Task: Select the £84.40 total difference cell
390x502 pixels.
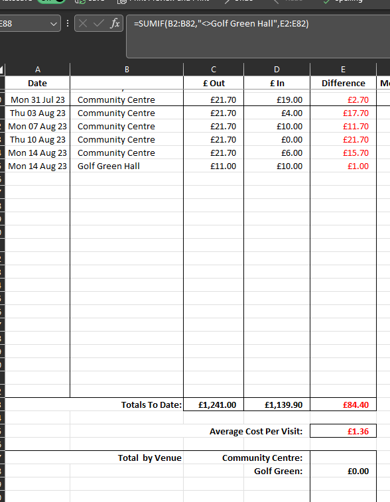Action: (344, 405)
